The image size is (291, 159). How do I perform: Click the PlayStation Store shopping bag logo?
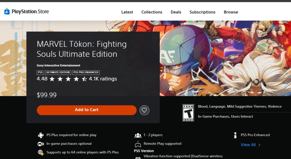[x=7, y=11]
